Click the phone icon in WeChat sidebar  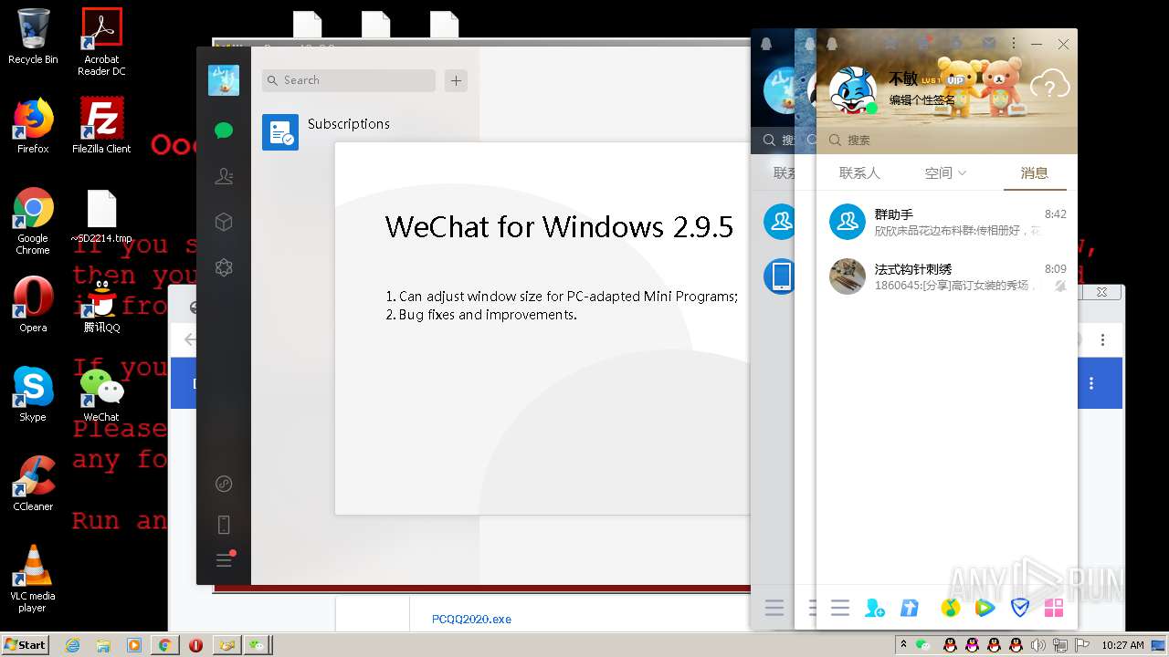point(224,525)
